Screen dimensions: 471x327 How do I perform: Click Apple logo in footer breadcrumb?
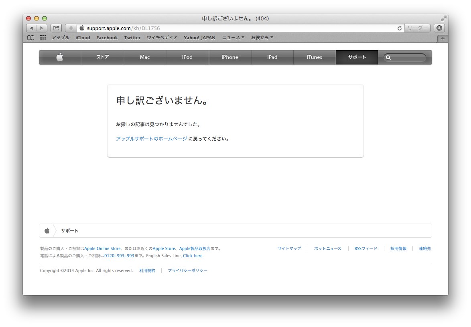(47, 231)
